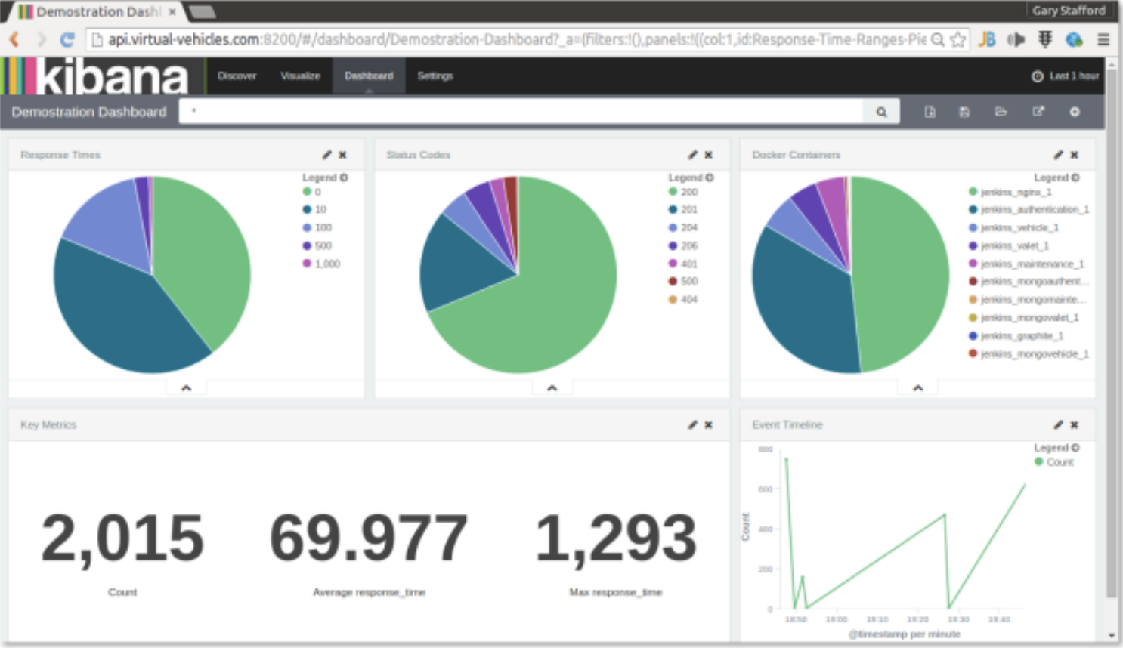Bookmark this page with the star
Image resolution: width=1123 pixels, height=648 pixels.
957,39
